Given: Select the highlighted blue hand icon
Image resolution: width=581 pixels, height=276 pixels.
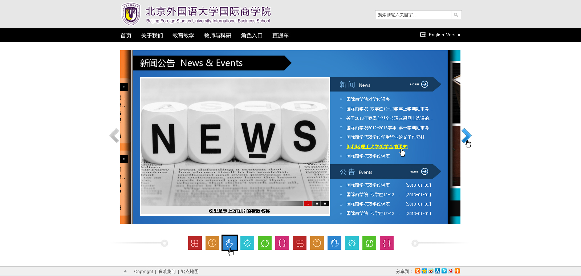Looking at the screenshot, I should pos(230,243).
